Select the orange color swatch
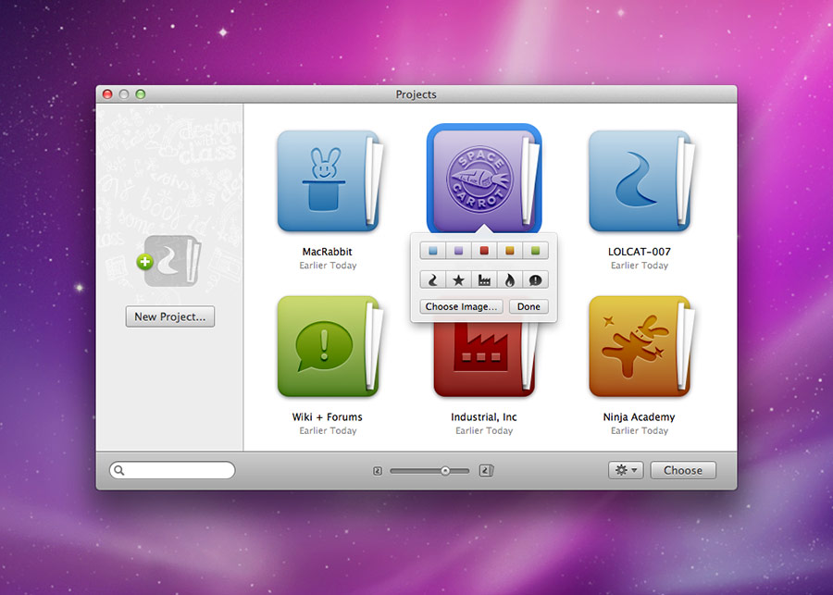 point(509,250)
